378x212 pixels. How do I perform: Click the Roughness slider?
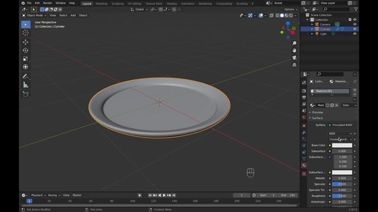[x=342, y=196]
